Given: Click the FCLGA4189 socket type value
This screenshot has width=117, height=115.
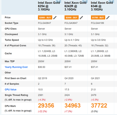Looking at the screenshot, I should 97,23.
